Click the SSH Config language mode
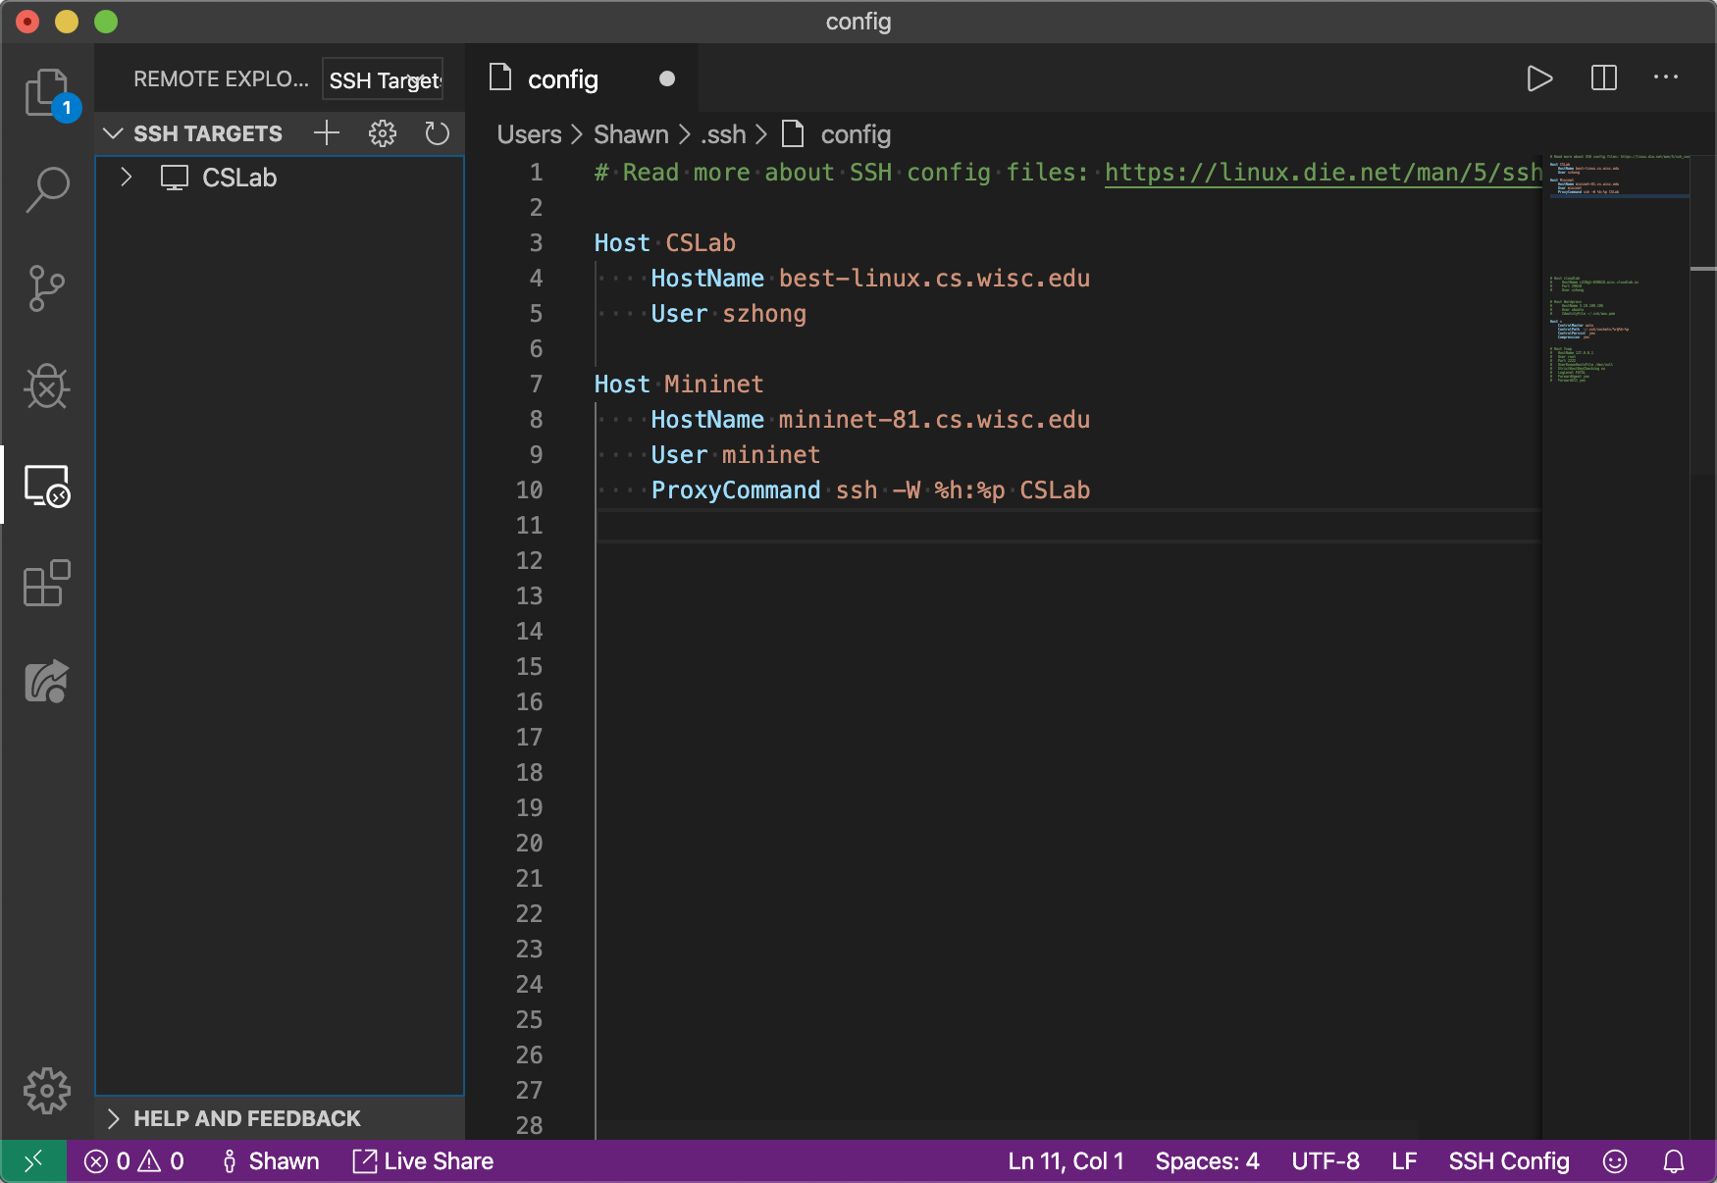The width and height of the screenshot is (1717, 1183). 1508,1161
